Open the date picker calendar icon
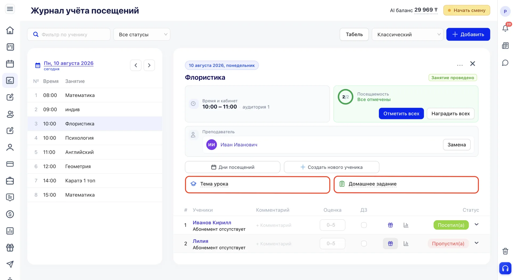 pyautogui.click(x=38, y=65)
